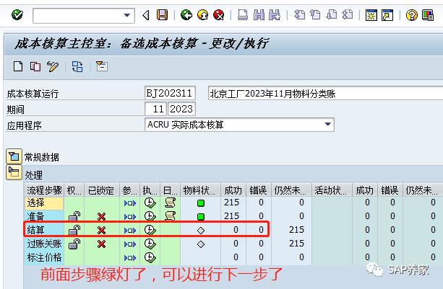Expand the 常规数据 section
The image size is (443, 289).
[14, 156]
